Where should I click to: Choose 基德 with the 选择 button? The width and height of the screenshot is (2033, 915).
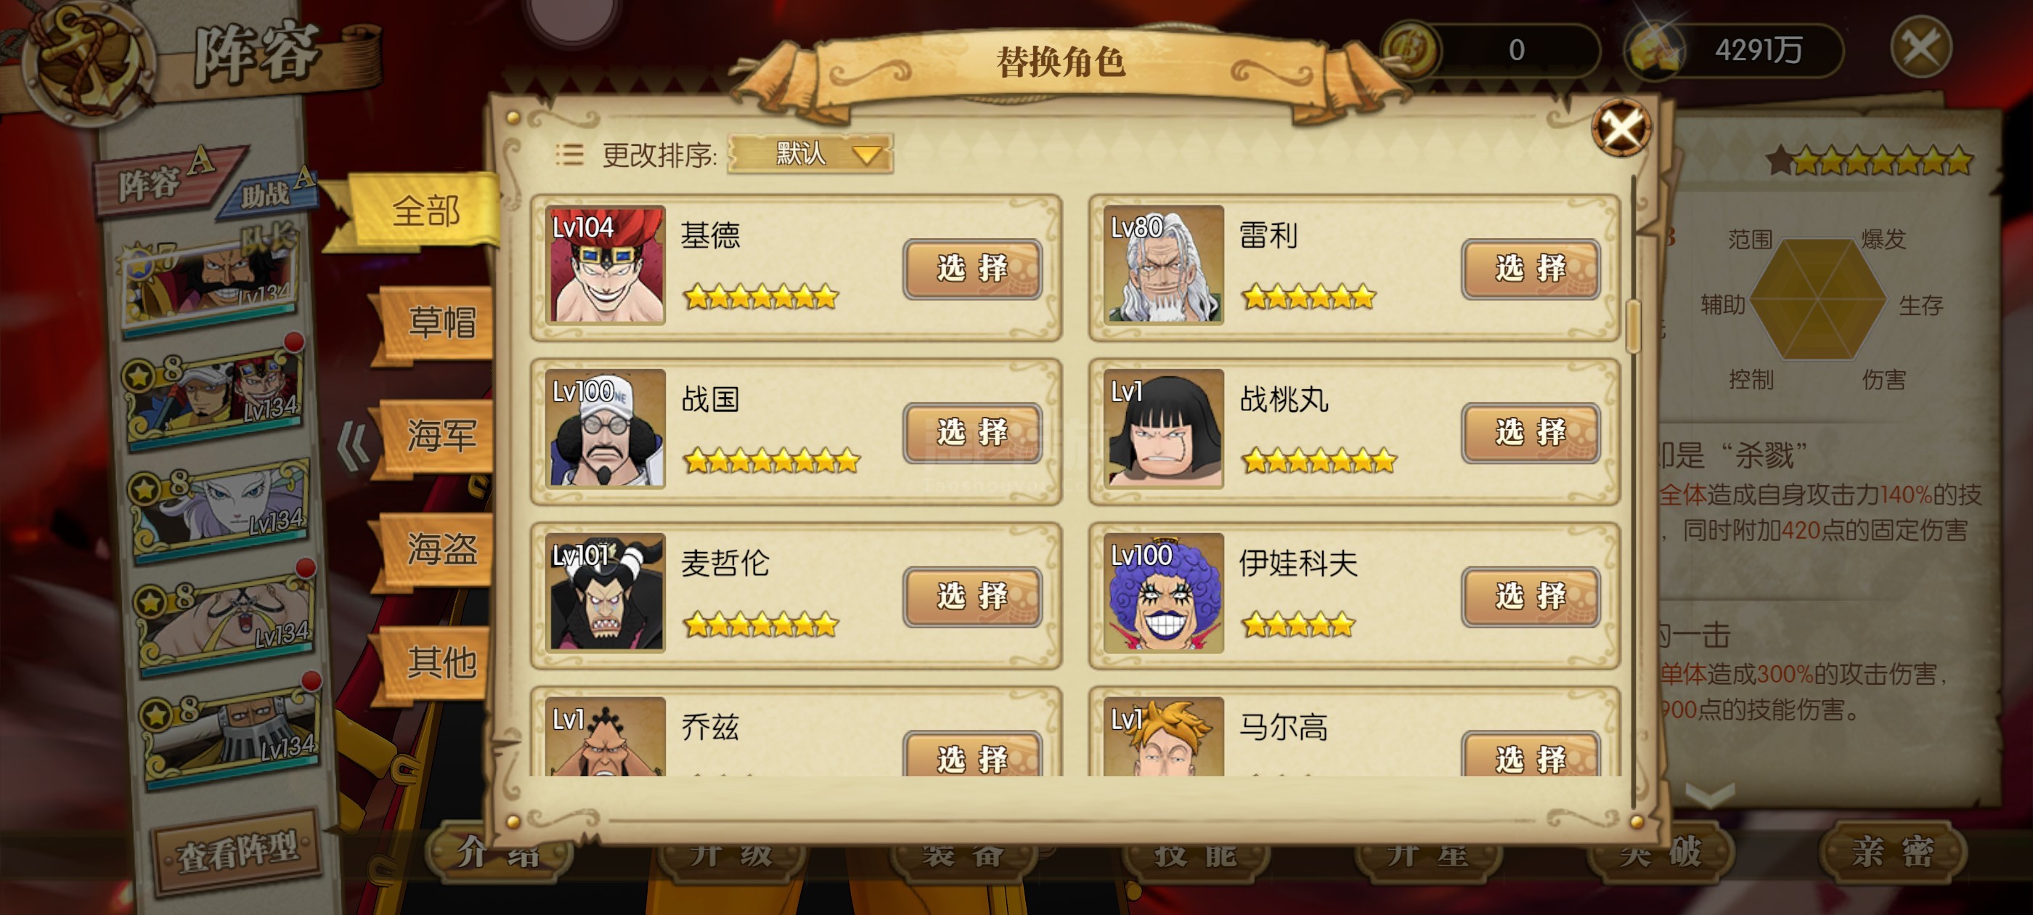(972, 269)
